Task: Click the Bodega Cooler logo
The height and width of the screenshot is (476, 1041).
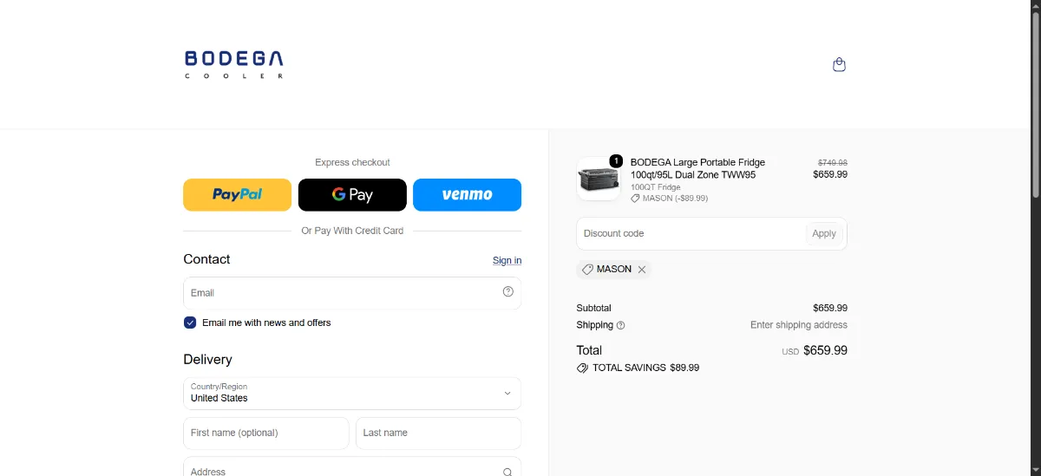Action: click(x=234, y=65)
